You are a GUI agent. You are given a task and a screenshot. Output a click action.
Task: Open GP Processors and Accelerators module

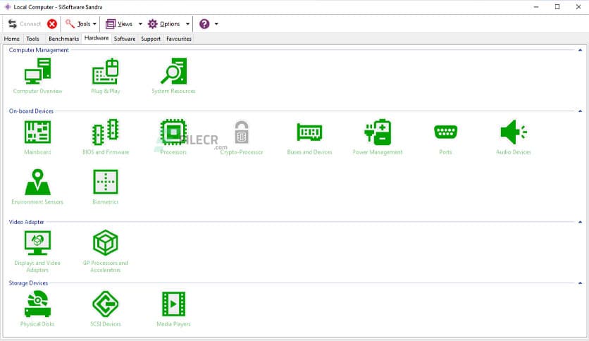click(106, 252)
